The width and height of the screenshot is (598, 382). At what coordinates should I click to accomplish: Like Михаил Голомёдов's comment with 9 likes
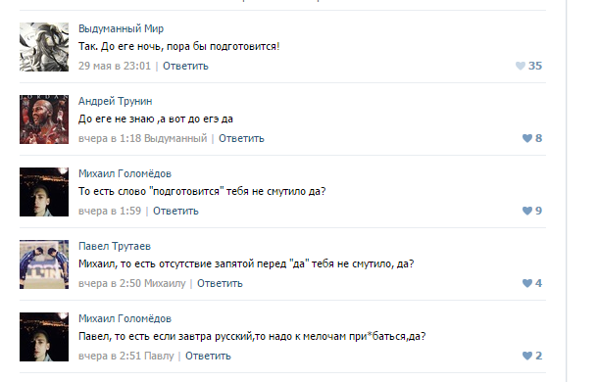point(527,211)
